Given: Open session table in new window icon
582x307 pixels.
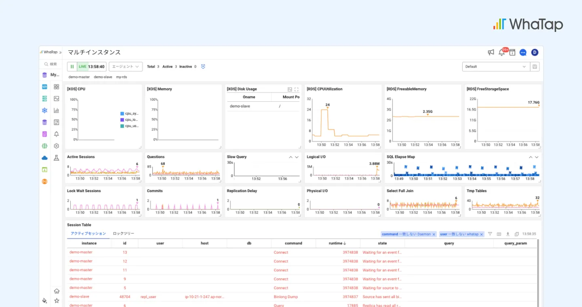Looking at the screenshot, I should (x=517, y=234).
